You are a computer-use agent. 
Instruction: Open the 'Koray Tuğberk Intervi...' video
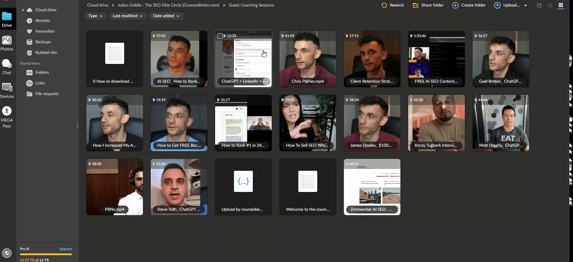(437, 123)
